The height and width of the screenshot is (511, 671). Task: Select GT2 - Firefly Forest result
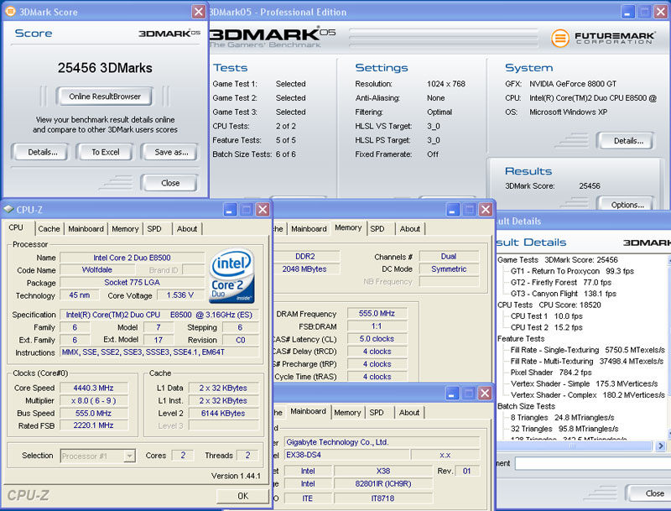click(561, 282)
